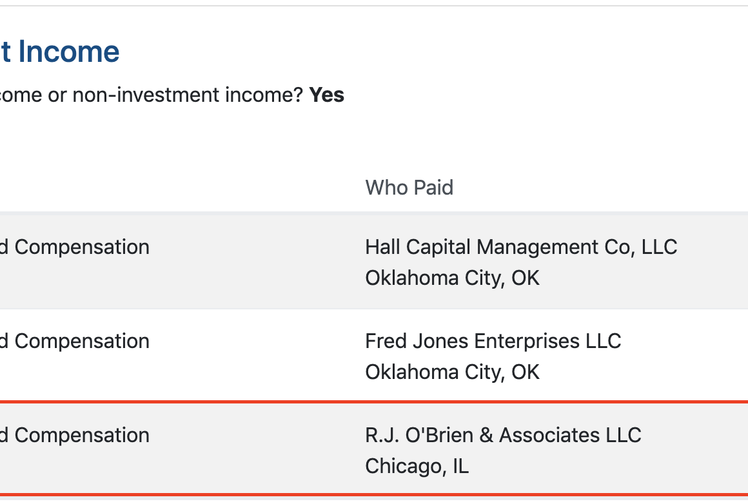Click "LLC" after Fred Jones Enterprises
The image size is (748, 504).
coord(604,341)
